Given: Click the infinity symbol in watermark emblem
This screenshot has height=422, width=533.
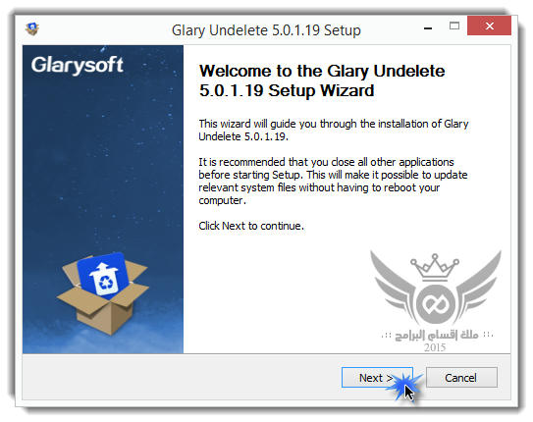Looking at the screenshot, I should (434, 302).
